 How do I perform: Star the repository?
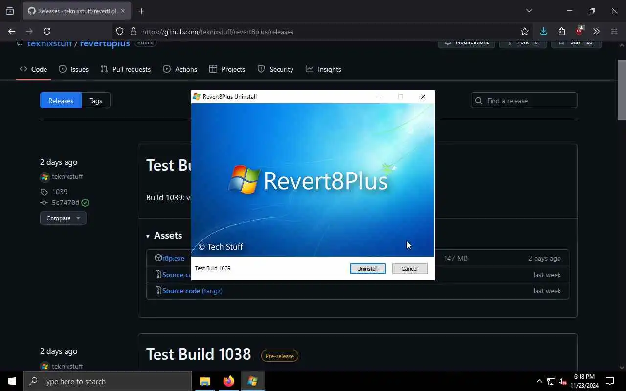[x=576, y=43]
